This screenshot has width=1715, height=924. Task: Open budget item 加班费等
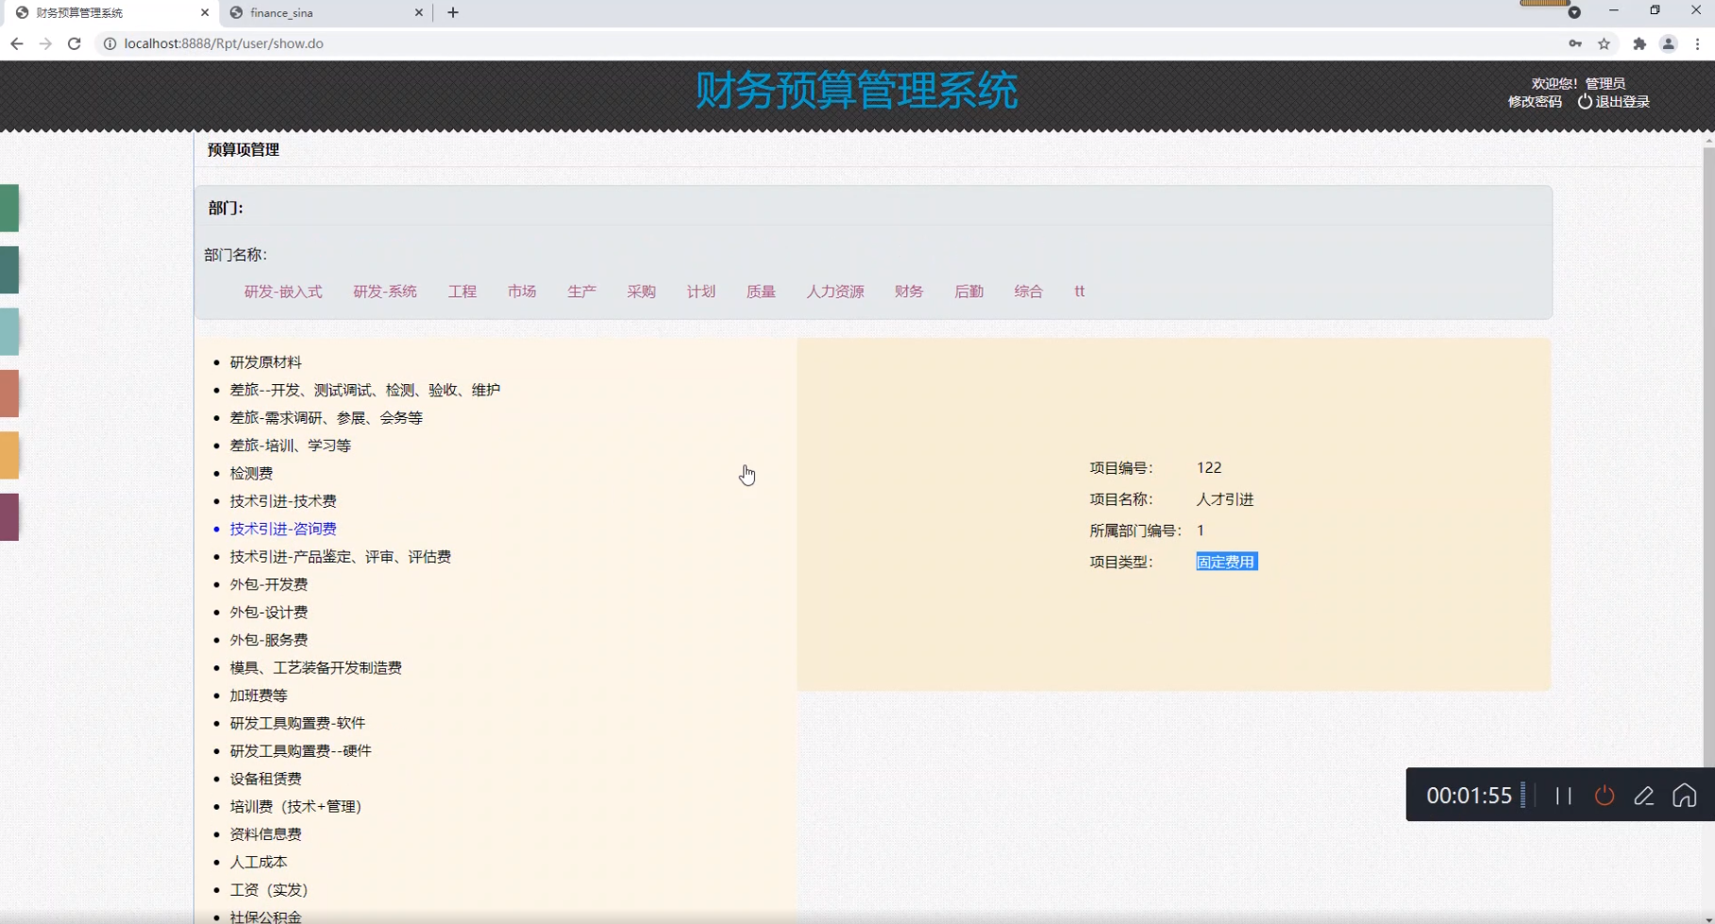[x=259, y=696]
